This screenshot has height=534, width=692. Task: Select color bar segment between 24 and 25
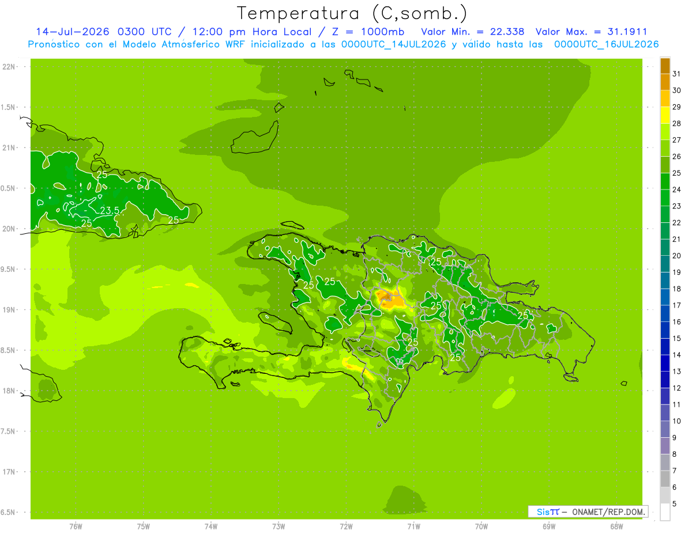[665, 181]
